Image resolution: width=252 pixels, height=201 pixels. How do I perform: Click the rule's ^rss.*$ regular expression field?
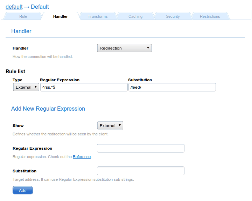click(x=84, y=87)
